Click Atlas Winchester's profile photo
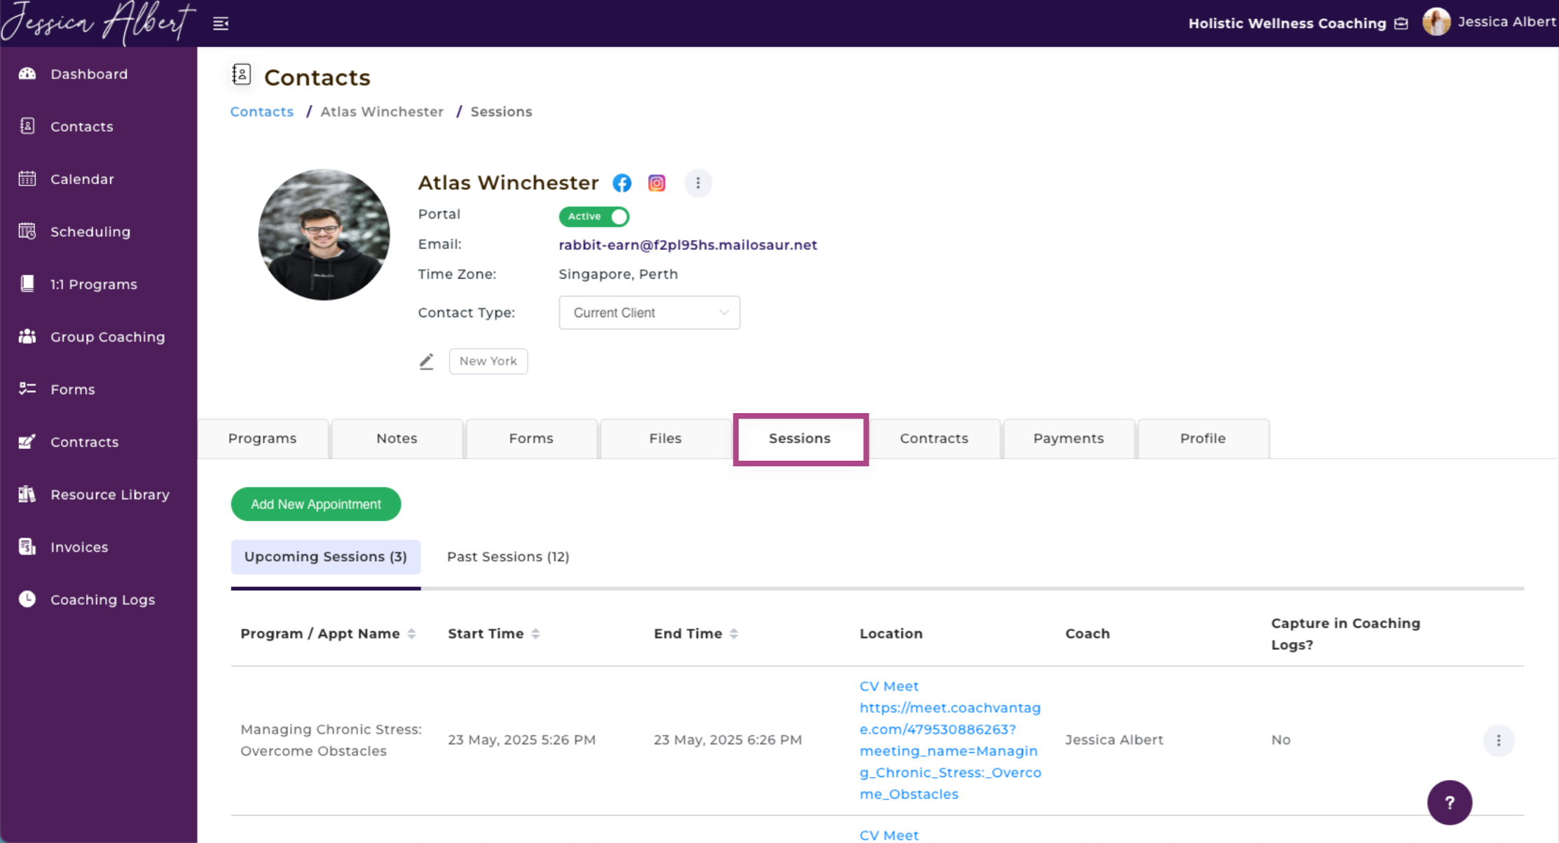Viewport: 1559px width, 843px height. (324, 235)
